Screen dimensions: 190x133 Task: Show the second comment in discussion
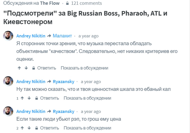[x=87, y=98]
